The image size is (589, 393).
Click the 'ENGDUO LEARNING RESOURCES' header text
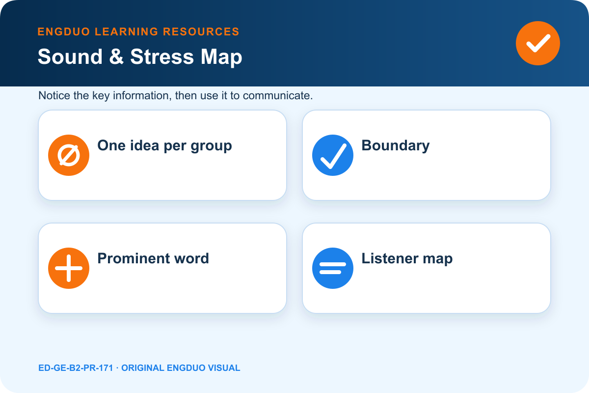point(138,32)
